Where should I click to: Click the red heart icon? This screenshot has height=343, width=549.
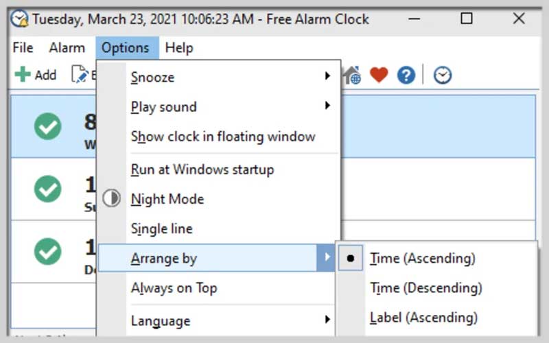[379, 75]
